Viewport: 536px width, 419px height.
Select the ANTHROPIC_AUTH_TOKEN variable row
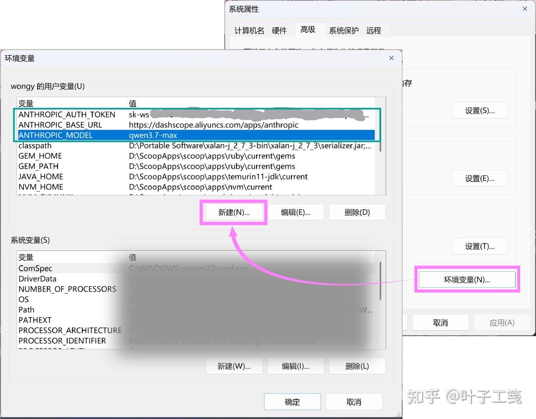pyautogui.click(x=196, y=115)
